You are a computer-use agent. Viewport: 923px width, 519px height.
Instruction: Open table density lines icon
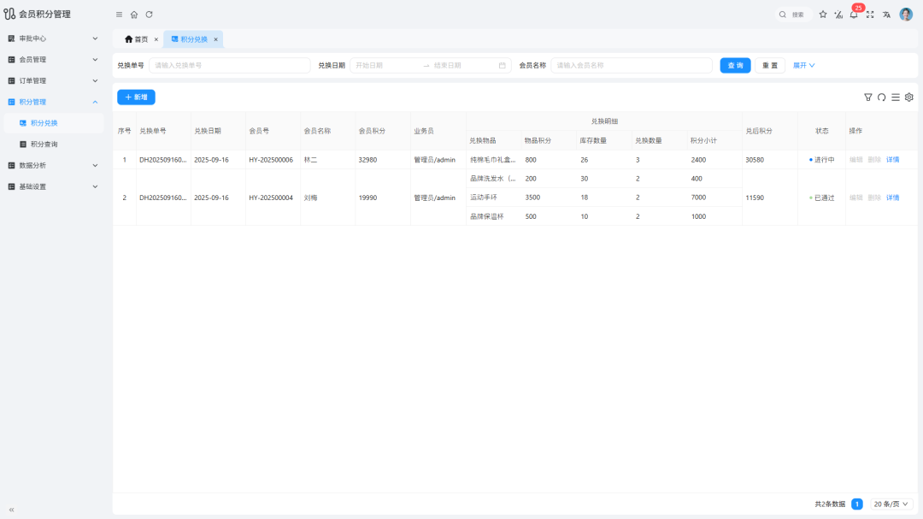pos(896,97)
